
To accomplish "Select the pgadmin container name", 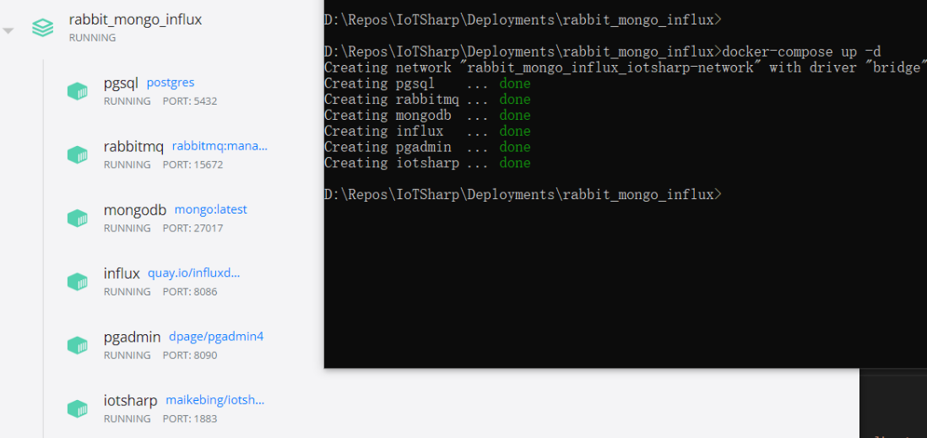I will 132,337.
